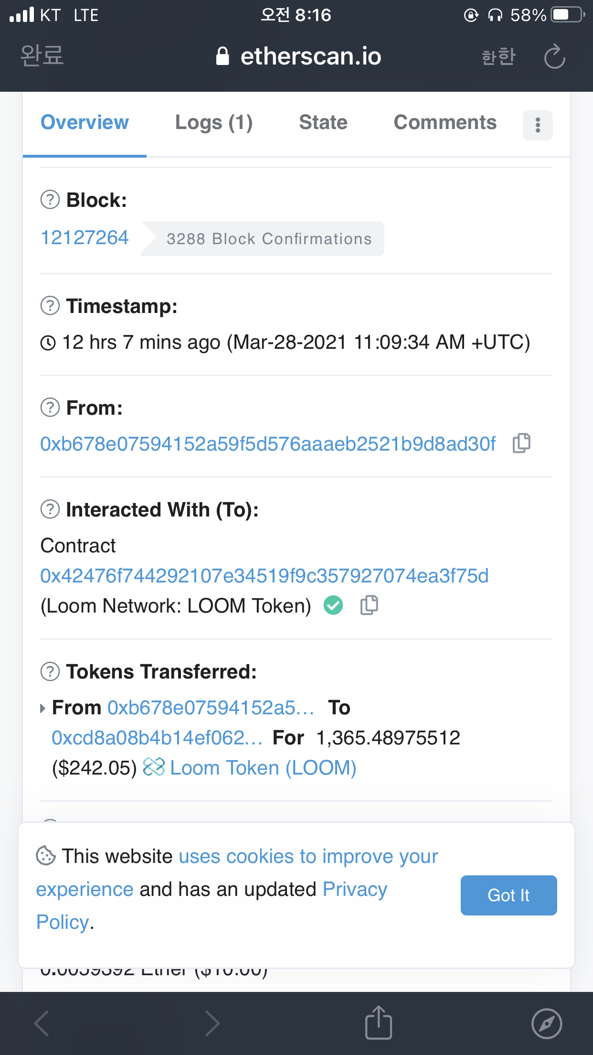Tap the share icon in bottom toolbar
The height and width of the screenshot is (1055, 593).
click(x=379, y=1023)
